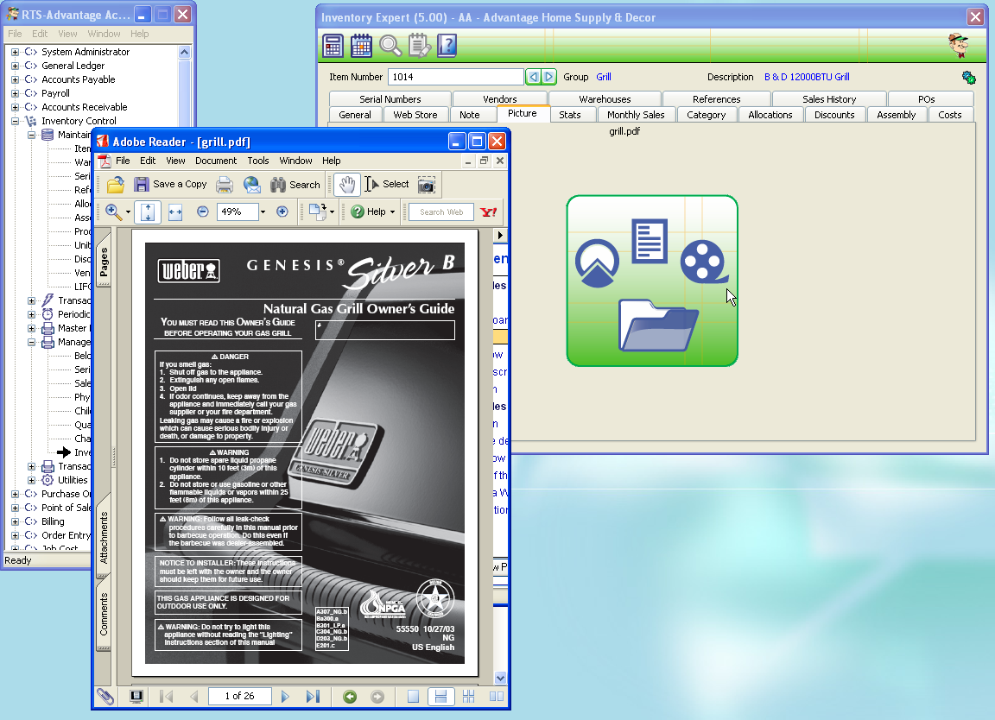Click the Zoom In magnifier tool
995x720 pixels.
click(x=114, y=212)
